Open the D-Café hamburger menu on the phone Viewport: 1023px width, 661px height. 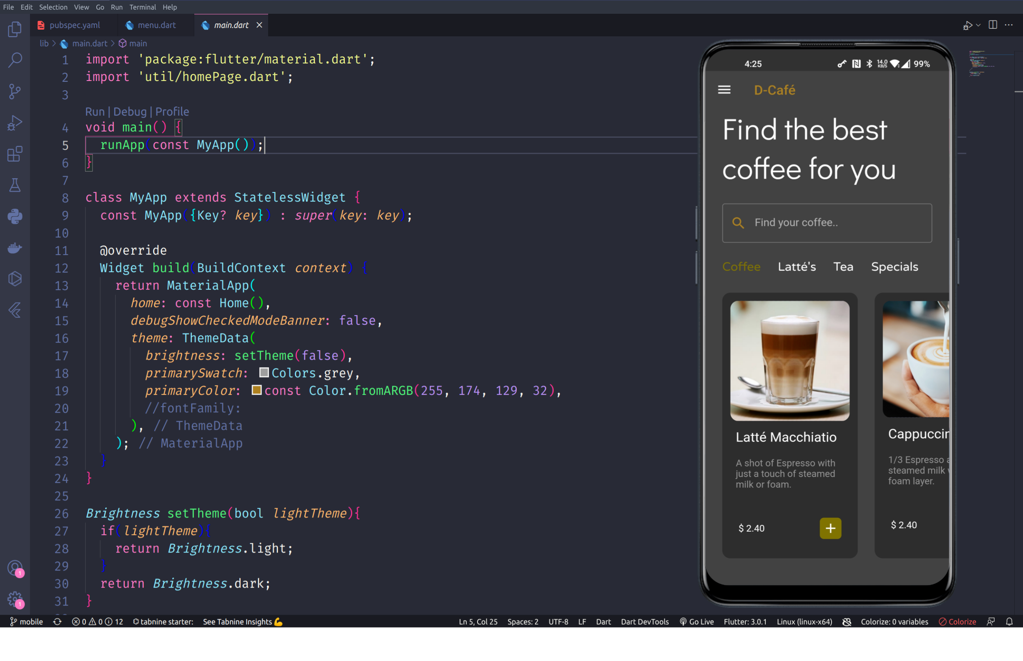[x=724, y=89]
